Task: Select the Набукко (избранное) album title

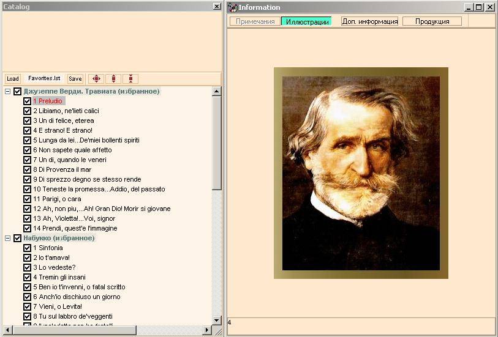Action: tap(59, 238)
